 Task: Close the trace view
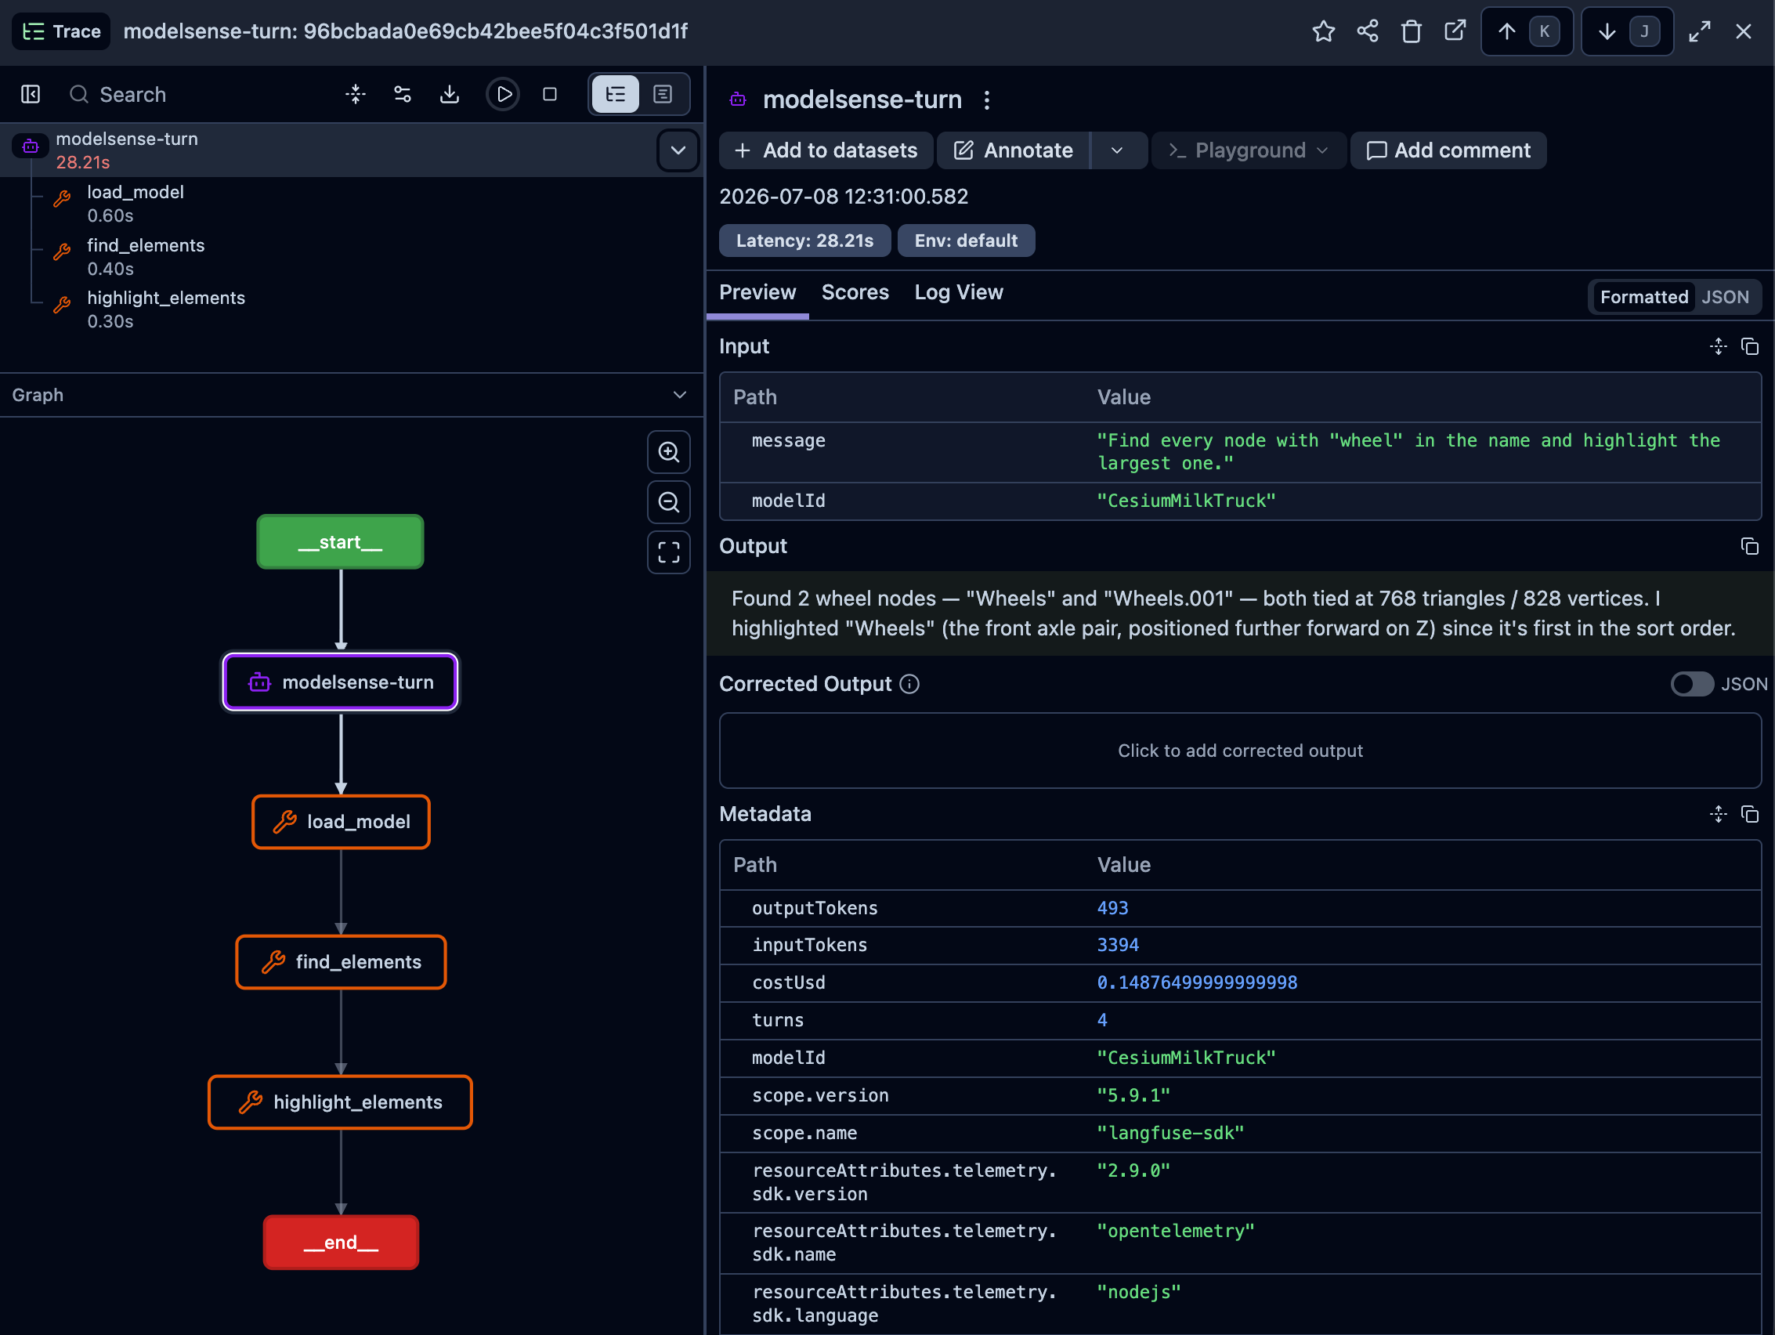1743,31
